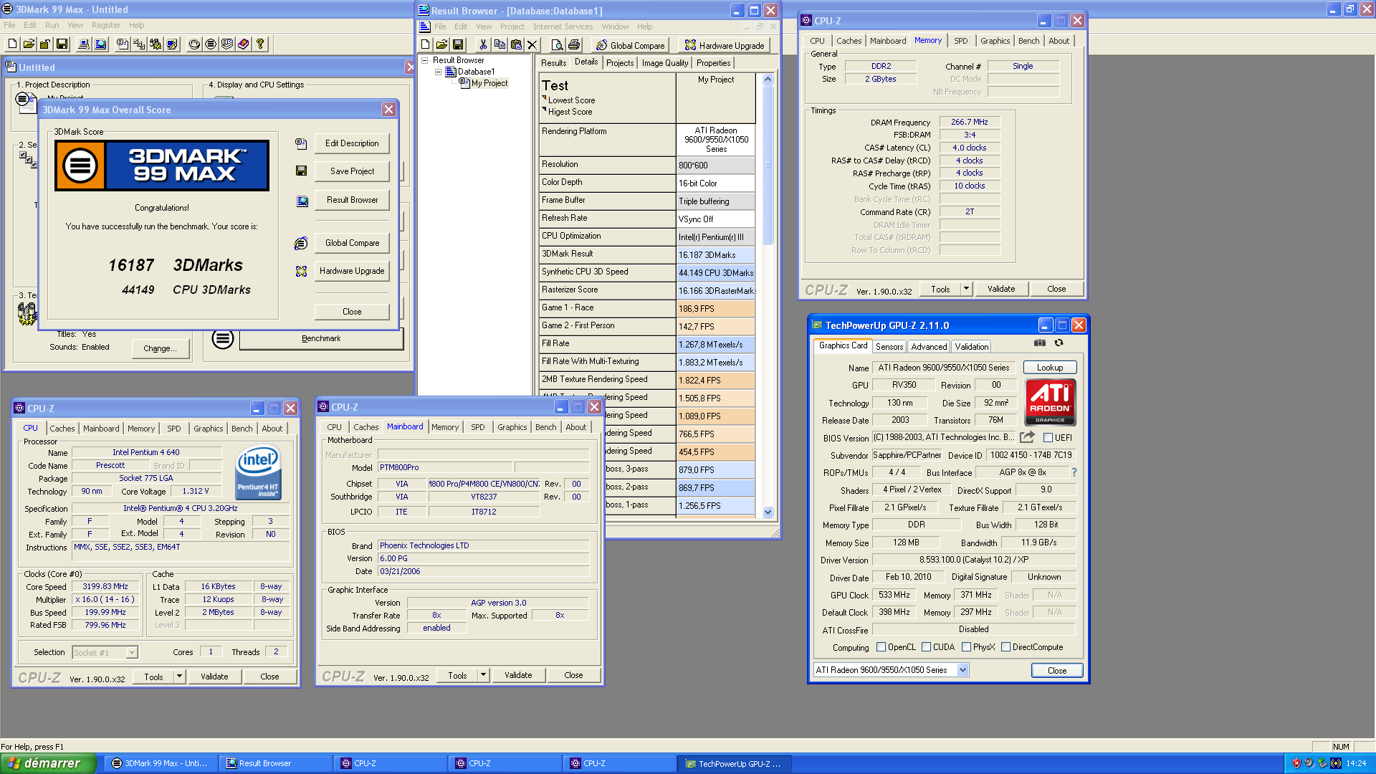Toggle the UEFI checkbox in GPU-Z

(1048, 437)
